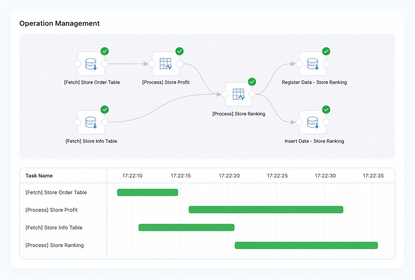Click output port of Insert Data node
Image resolution: width=415 pixels, height=280 pixels.
(x=326, y=122)
